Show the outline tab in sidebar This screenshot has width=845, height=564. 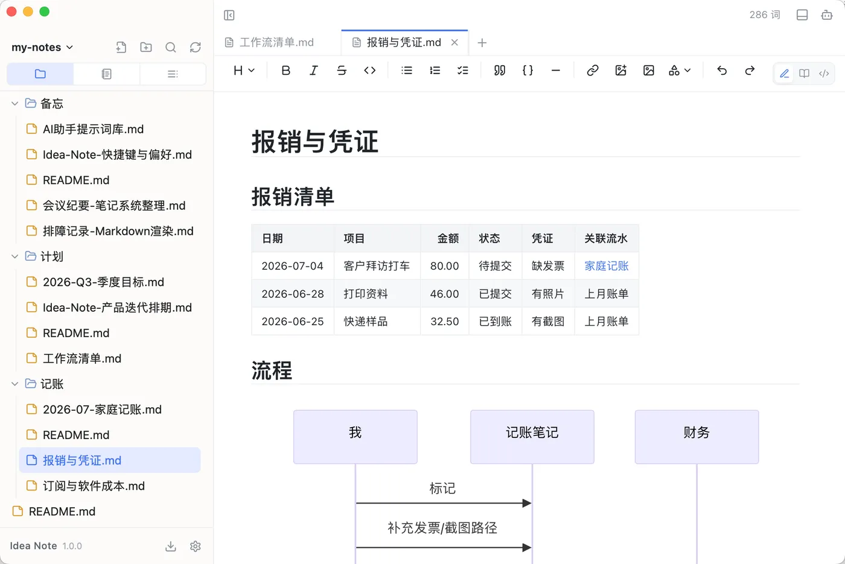173,74
